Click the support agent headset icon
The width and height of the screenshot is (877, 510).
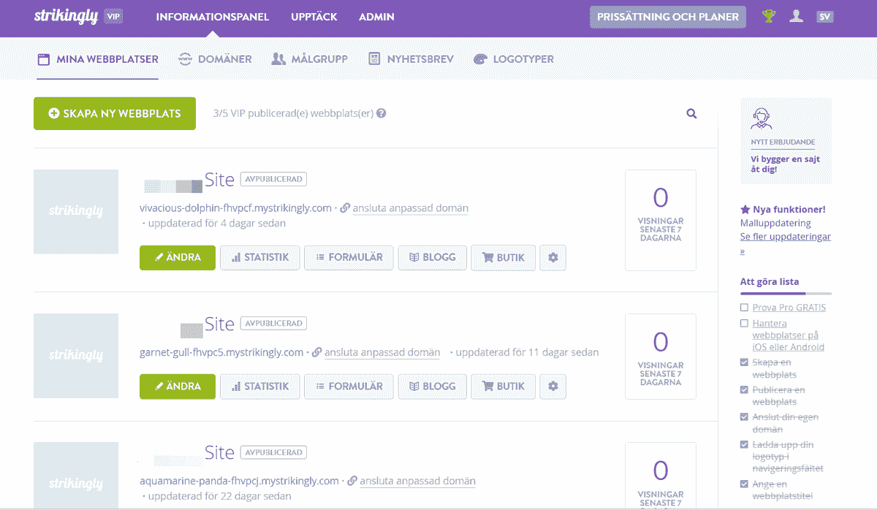[x=762, y=118]
